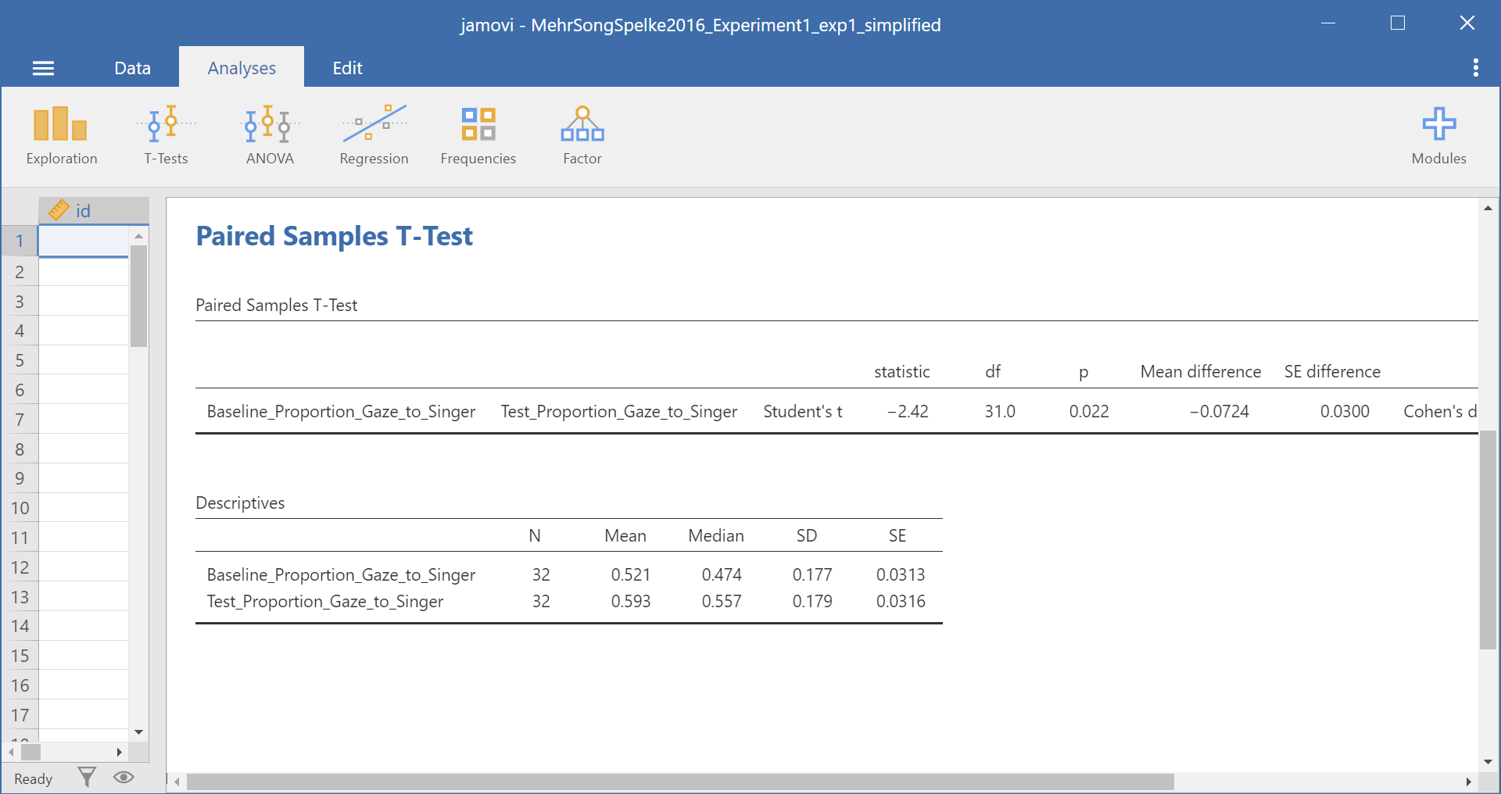The image size is (1501, 794).
Task: Select row 10 header in the spreadsheet
Action: pos(20,508)
